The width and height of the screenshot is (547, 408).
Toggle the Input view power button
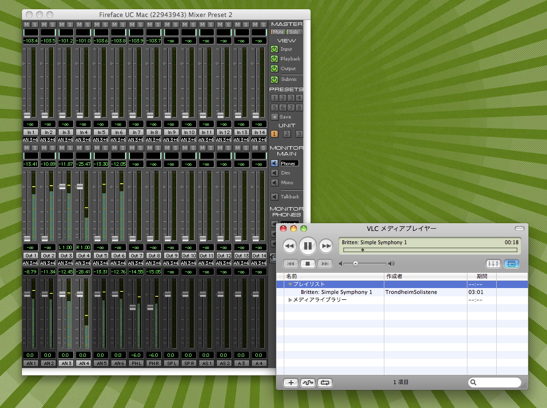coord(274,49)
